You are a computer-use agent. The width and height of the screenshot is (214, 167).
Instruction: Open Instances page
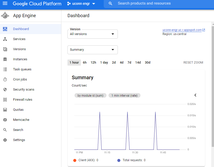[x=30, y=59]
